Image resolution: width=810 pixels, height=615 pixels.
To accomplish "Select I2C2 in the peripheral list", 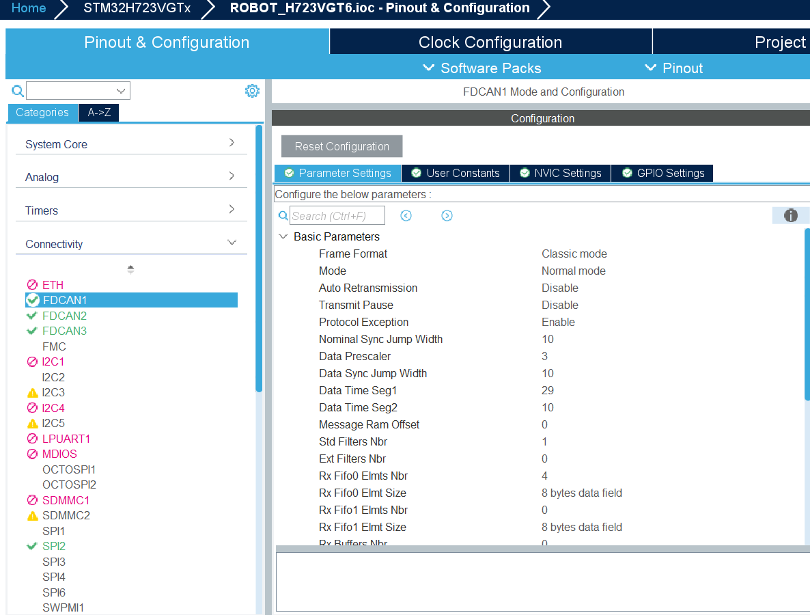I will click(53, 377).
